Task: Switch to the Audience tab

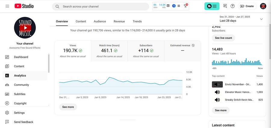Action: coord(100,22)
